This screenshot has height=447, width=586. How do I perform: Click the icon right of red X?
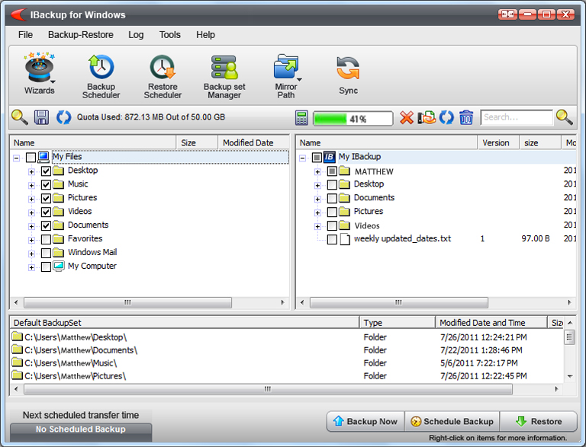pos(427,117)
